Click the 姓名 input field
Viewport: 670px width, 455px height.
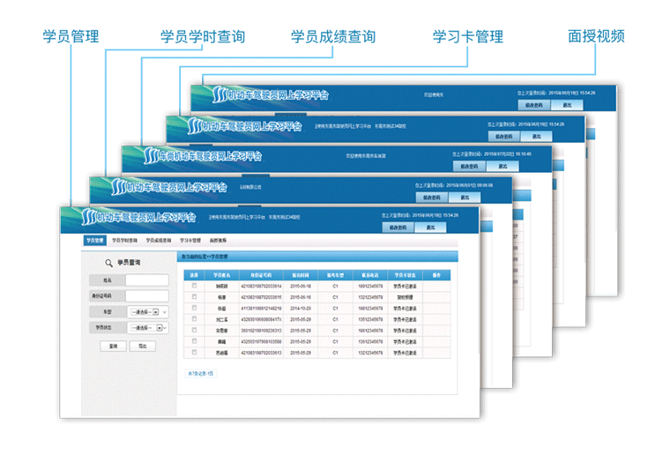click(146, 280)
